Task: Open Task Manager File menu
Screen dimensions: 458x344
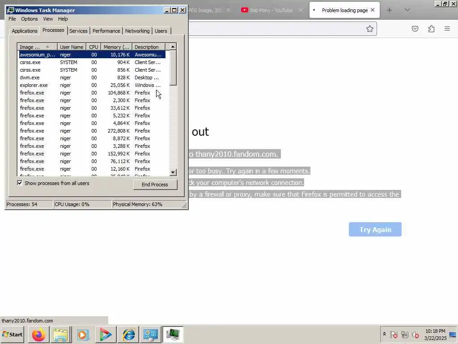Action: (12, 19)
